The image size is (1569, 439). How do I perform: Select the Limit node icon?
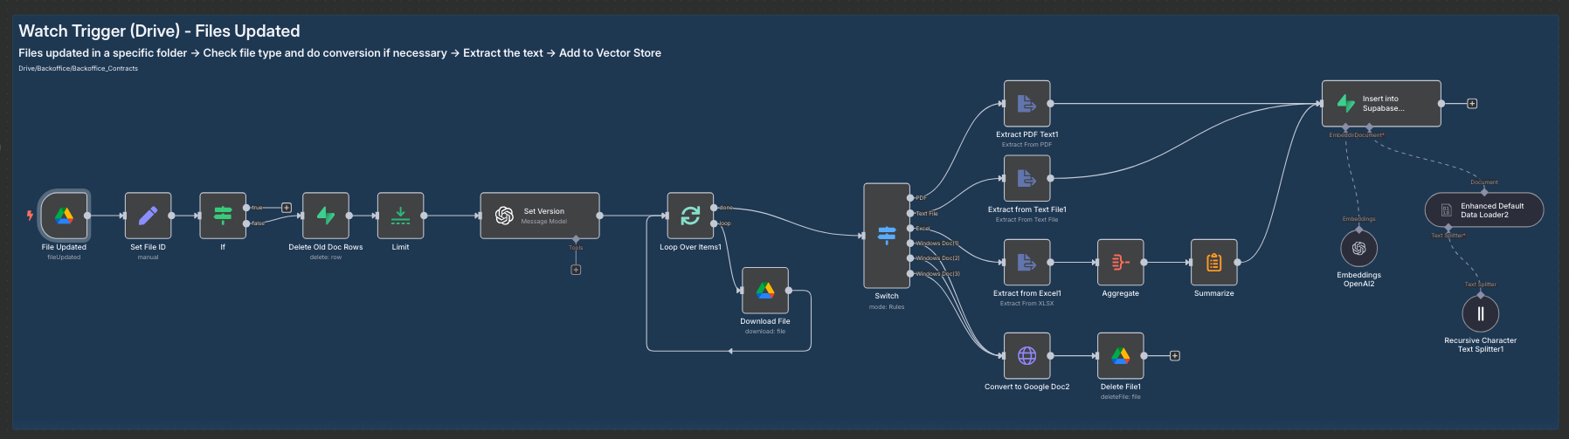(401, 216)
